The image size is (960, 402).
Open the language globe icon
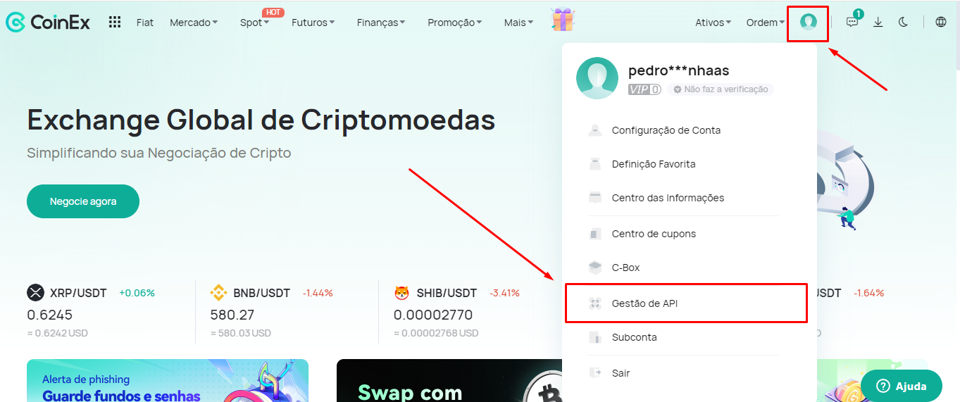click(x=941, y=22)
